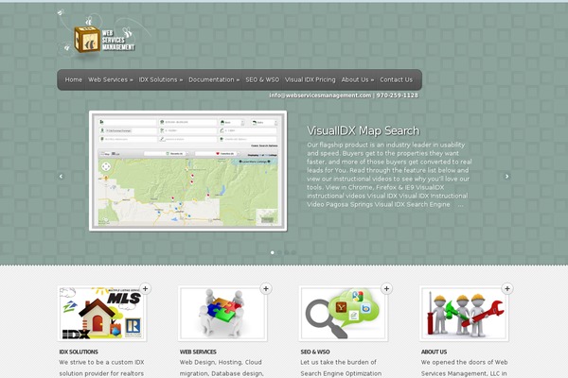This screenshot has height=378, width=568.
Task: Click text 'Web Design, Hosting, Cloud'
Action: point(221,362)
